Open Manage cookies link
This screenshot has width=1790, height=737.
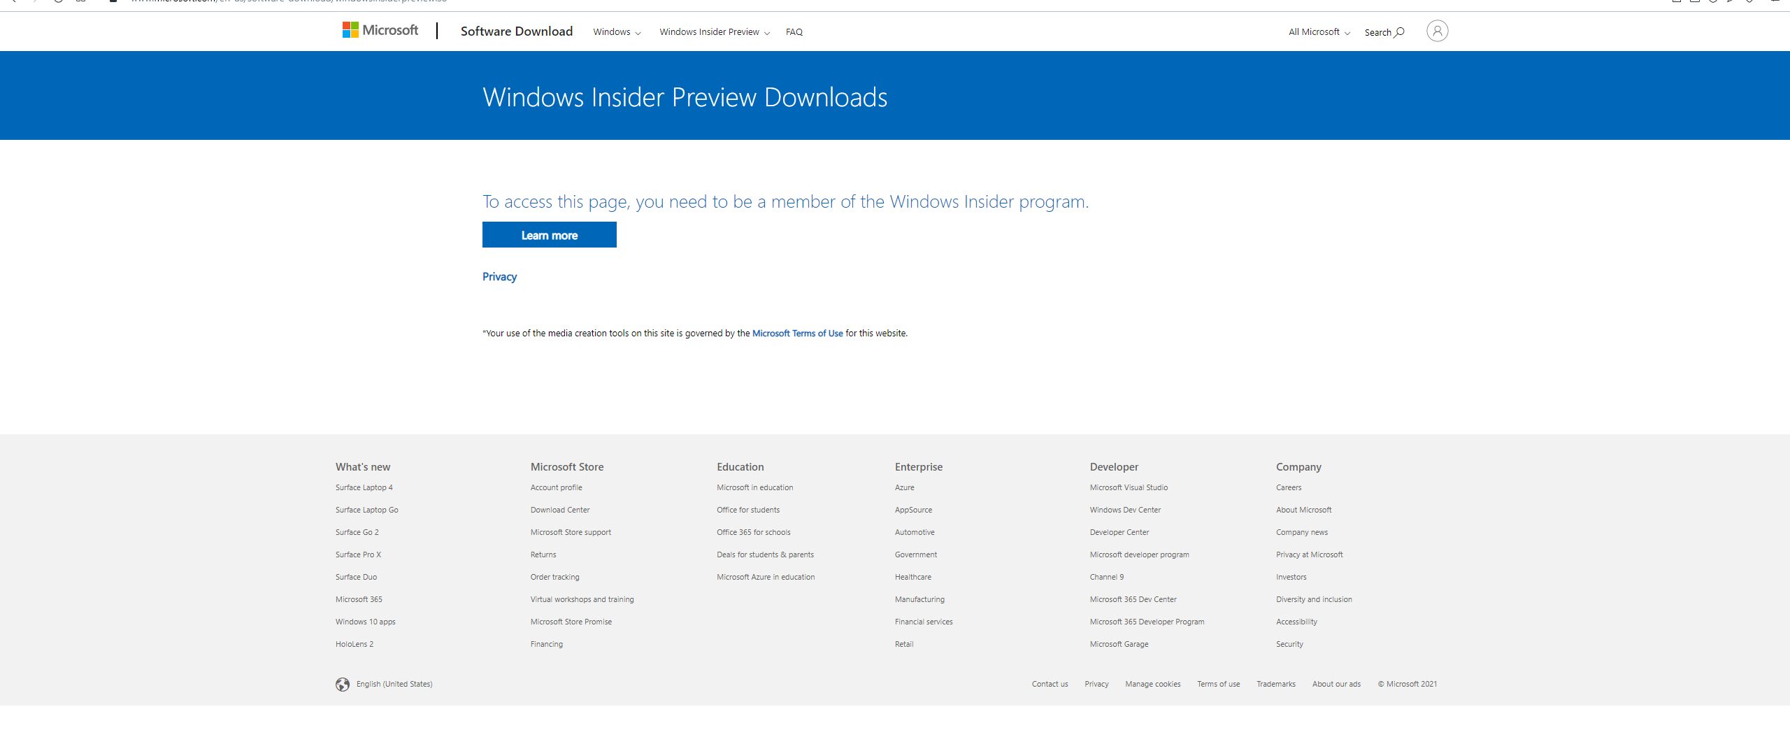pos(1153,685)
